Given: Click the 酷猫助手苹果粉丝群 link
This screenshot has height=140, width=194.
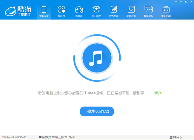Looking at the screenshot, I should [x=57, y=137].
